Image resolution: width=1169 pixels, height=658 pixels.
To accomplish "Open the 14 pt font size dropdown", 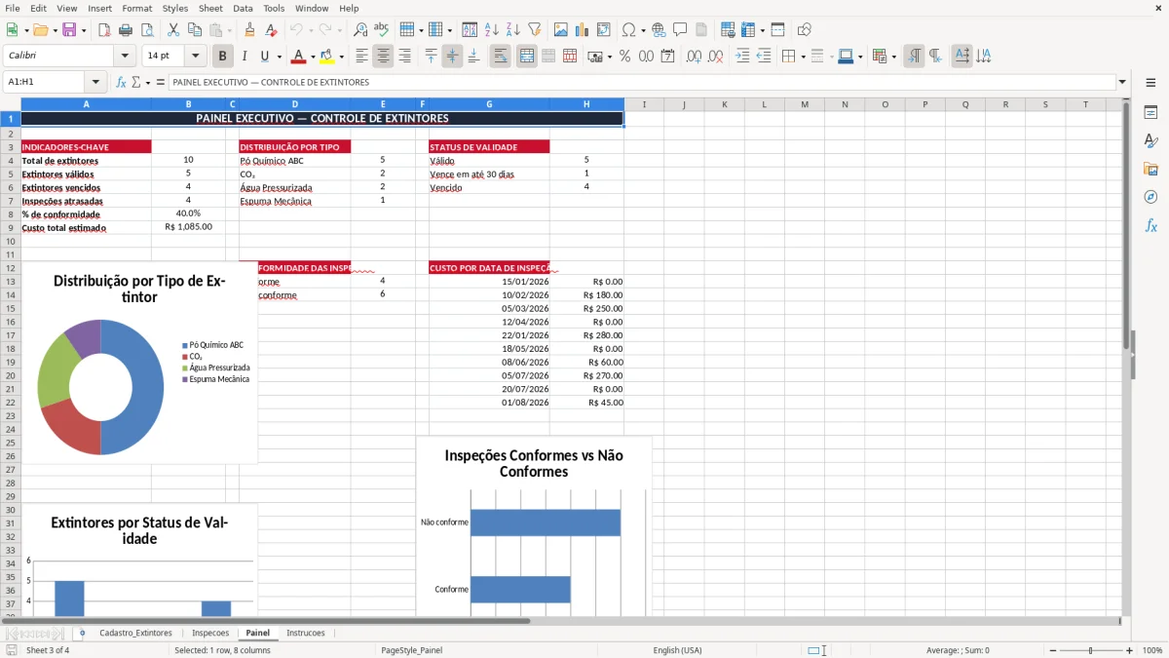I will coord(195,57).
